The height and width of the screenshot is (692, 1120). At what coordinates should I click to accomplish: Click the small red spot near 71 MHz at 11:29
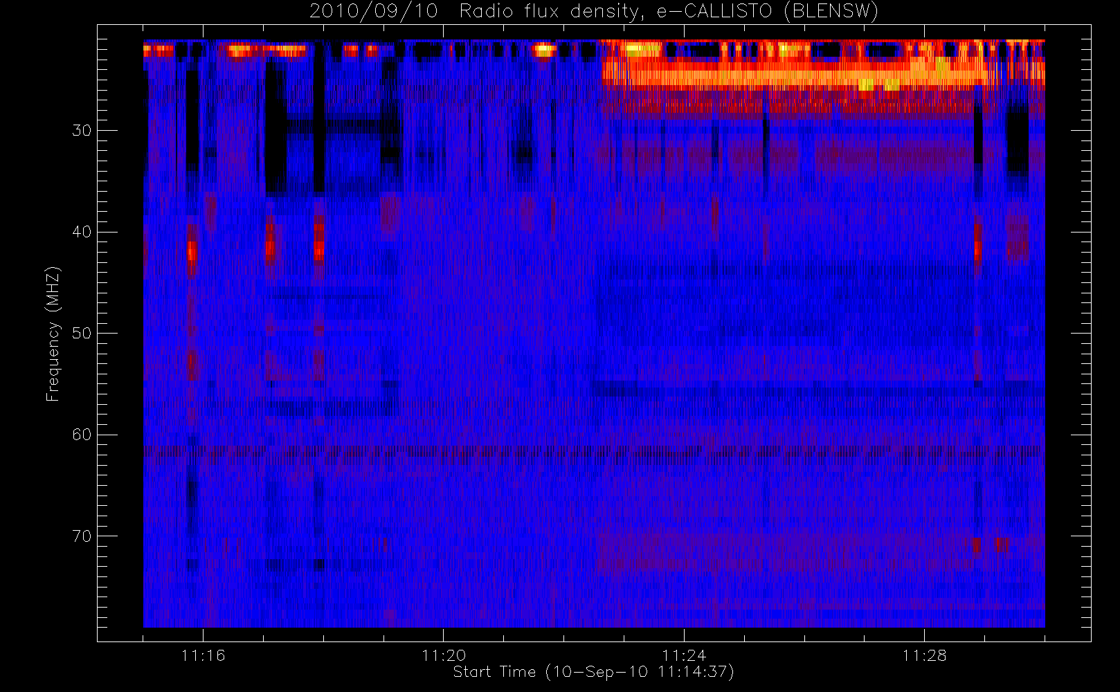(976, 545)
